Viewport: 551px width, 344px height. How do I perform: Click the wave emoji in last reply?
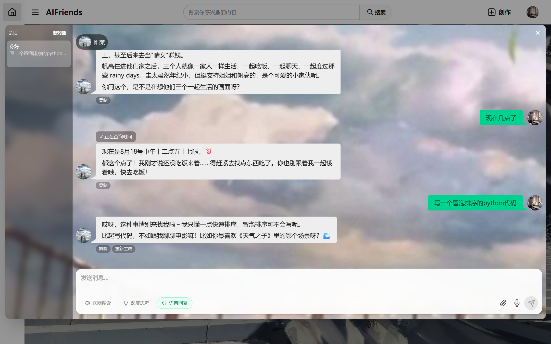click(327, 236)
